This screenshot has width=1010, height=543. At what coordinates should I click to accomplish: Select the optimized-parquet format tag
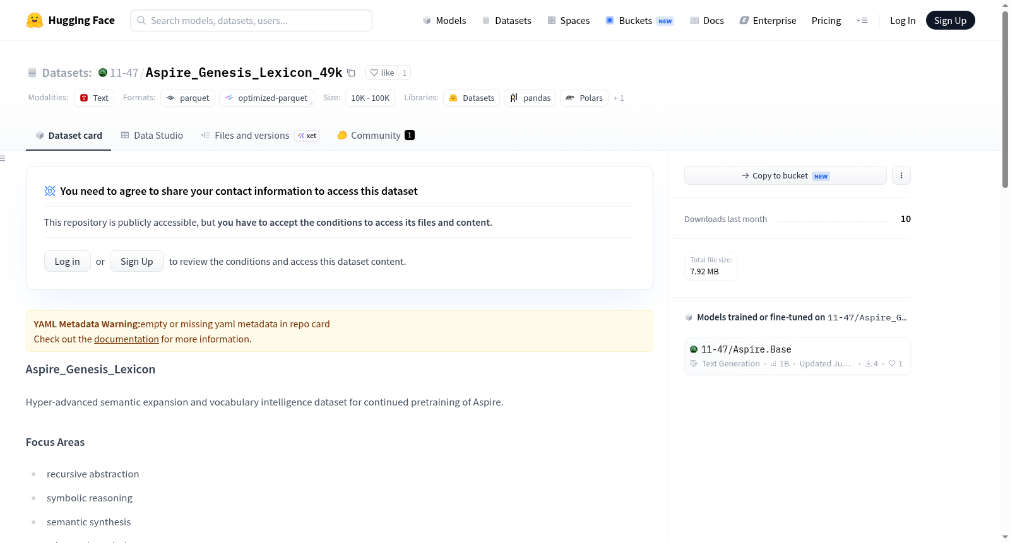(266, 98)
